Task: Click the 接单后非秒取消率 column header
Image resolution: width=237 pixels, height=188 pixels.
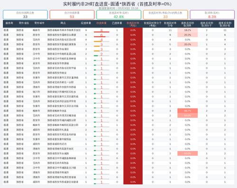Action: [x=188, y=24]
